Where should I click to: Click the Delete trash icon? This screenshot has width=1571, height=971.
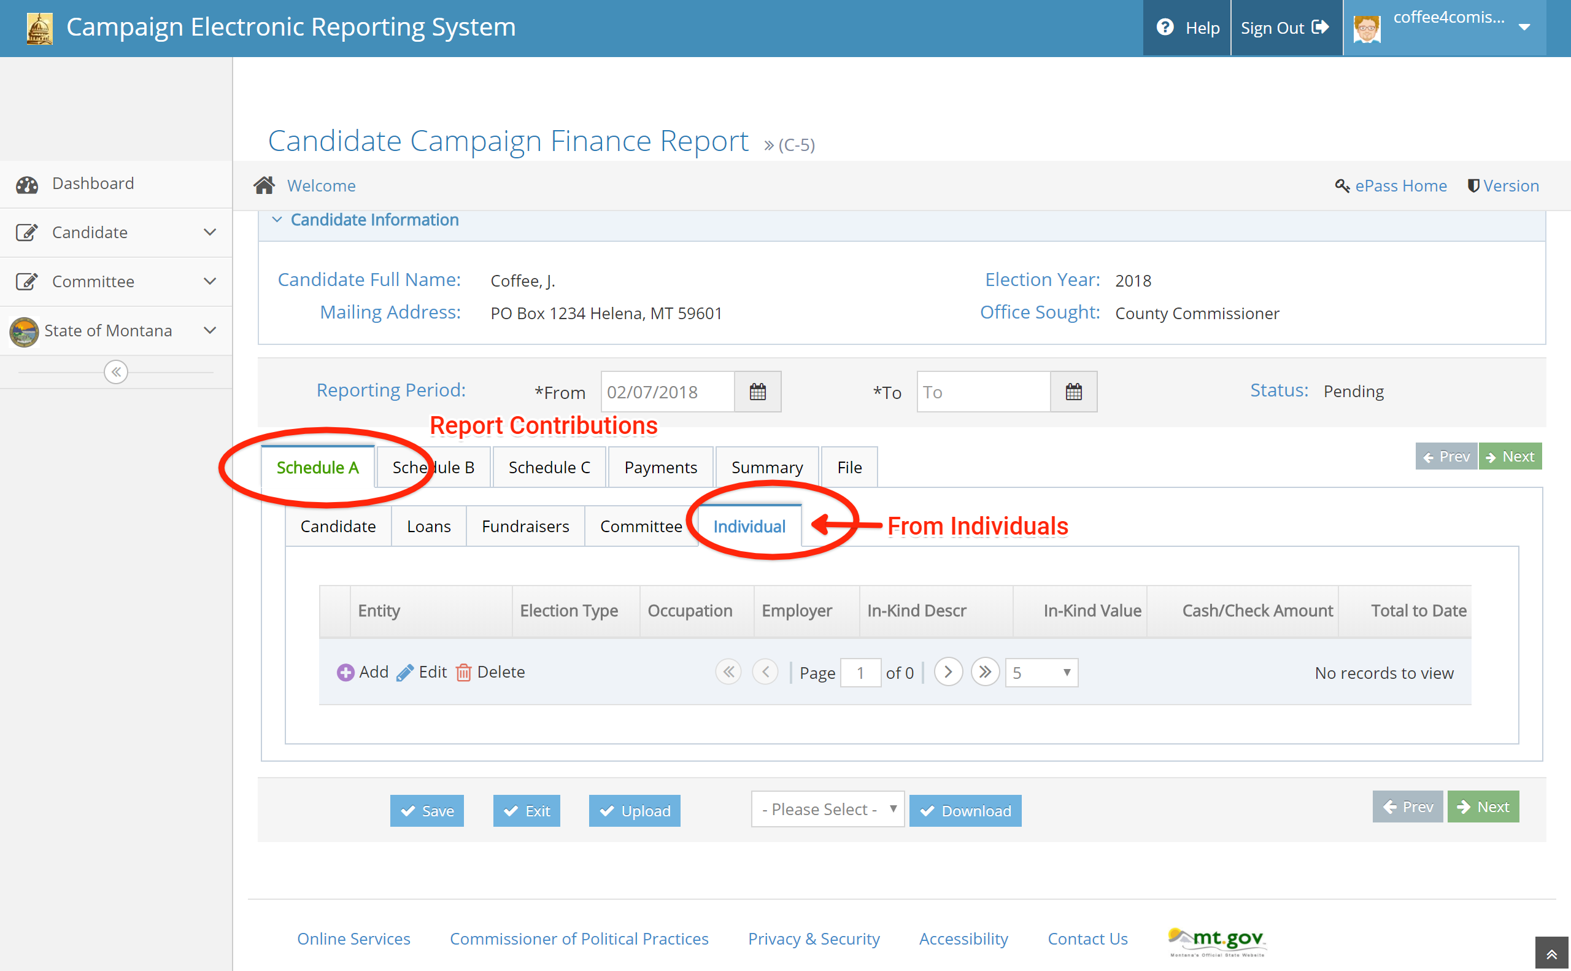click(463, 672)
